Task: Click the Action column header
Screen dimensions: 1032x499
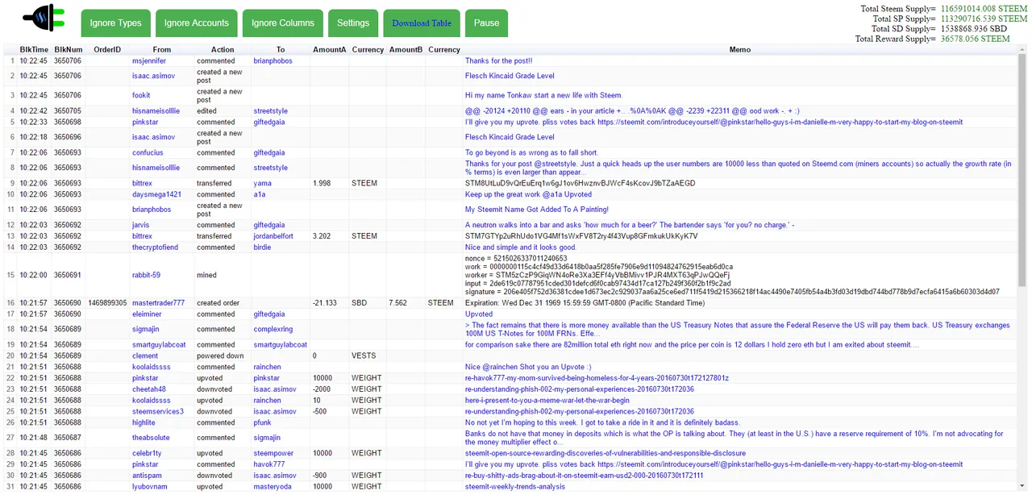Action: click(223, 50)
